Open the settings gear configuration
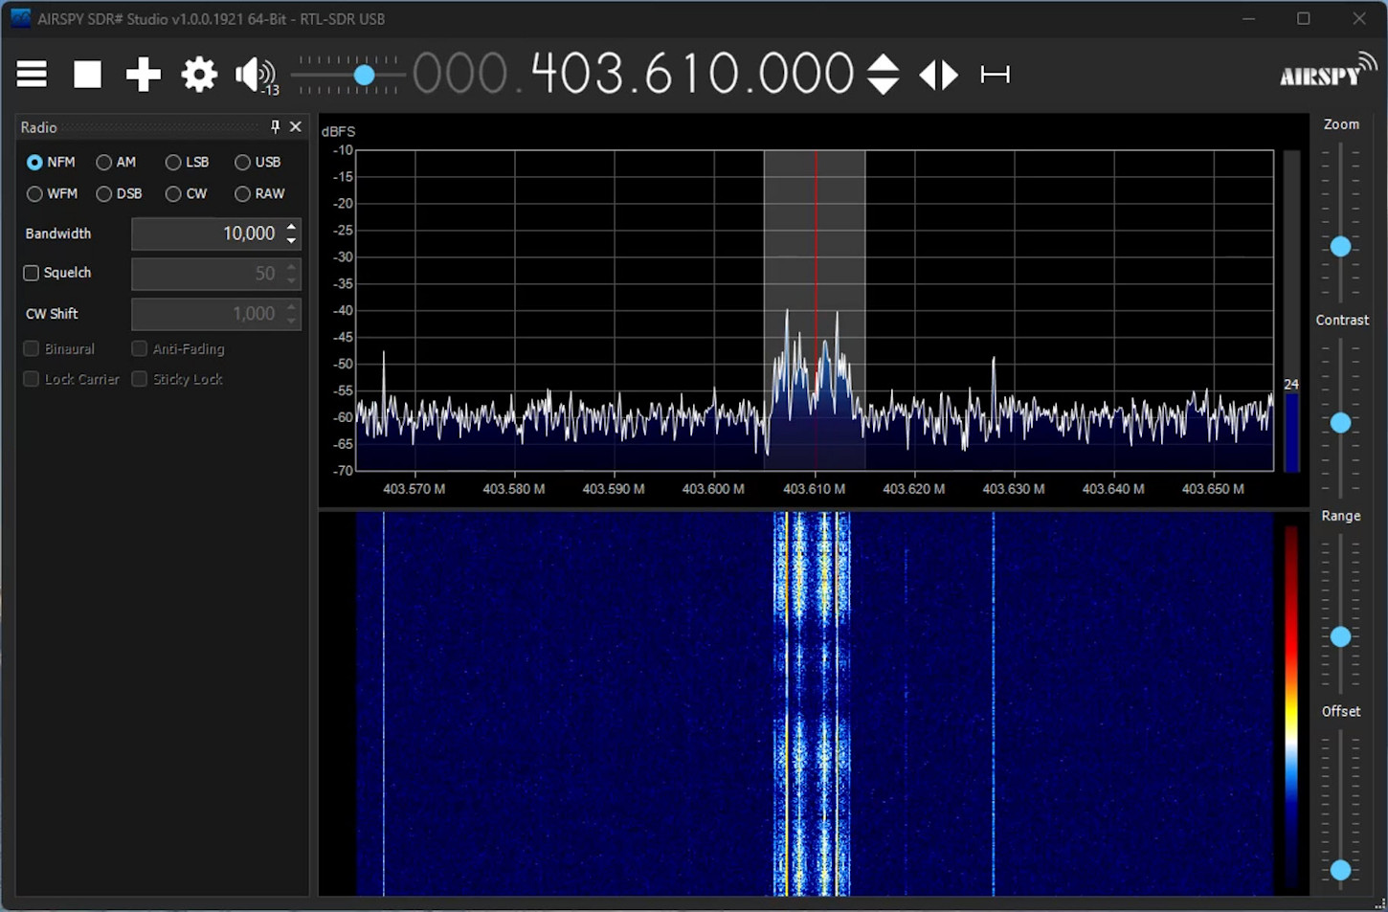The image size is (1388, 912). point(198,75)
